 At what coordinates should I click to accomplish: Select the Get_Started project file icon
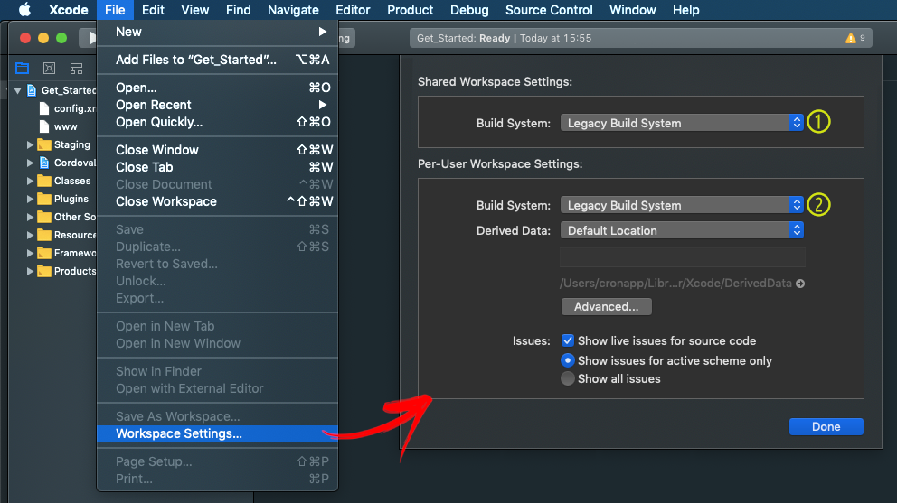click(32, 90)
